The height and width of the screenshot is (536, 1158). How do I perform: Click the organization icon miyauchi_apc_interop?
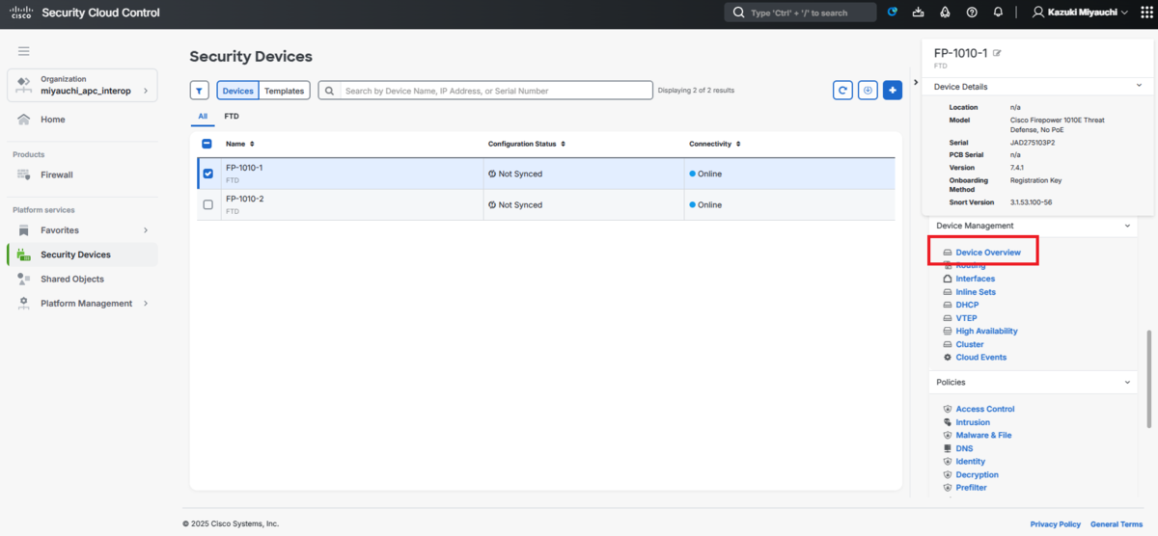click(24, 85)
